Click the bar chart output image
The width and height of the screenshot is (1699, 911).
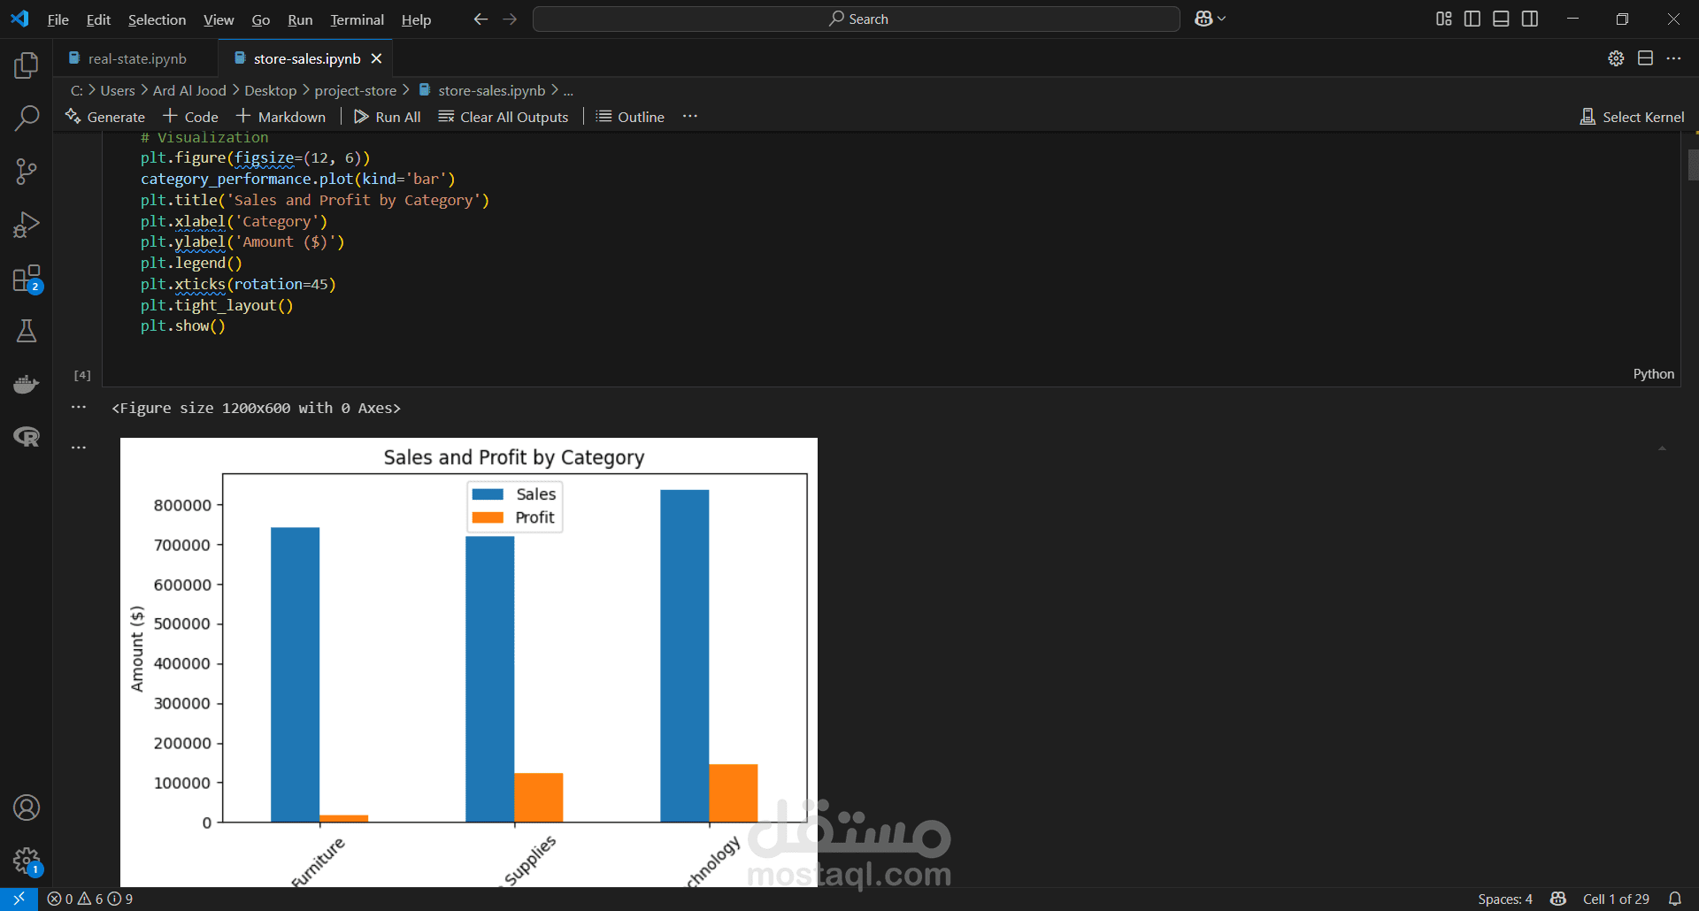point(469,662)
